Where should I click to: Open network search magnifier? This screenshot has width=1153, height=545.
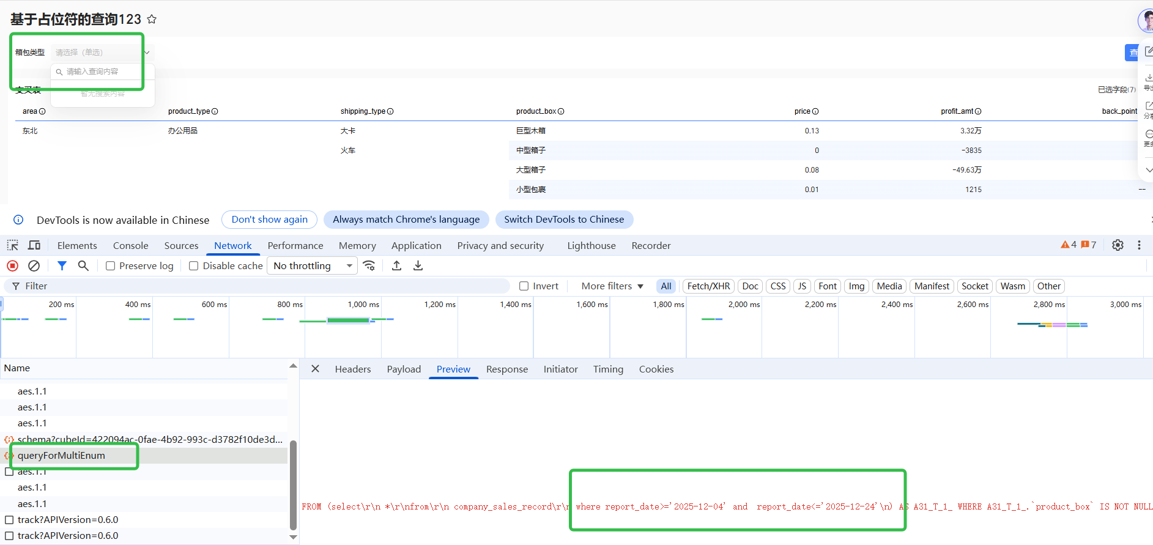pos(83,265)
